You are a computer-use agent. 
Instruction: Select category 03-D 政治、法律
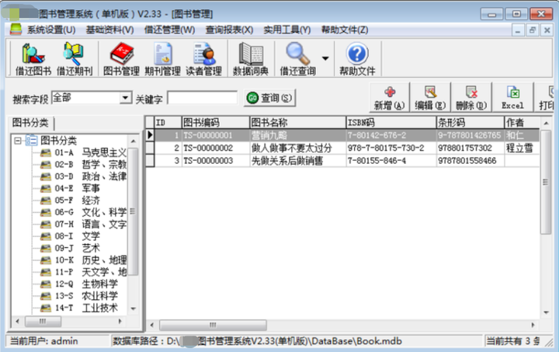point(91,176)
